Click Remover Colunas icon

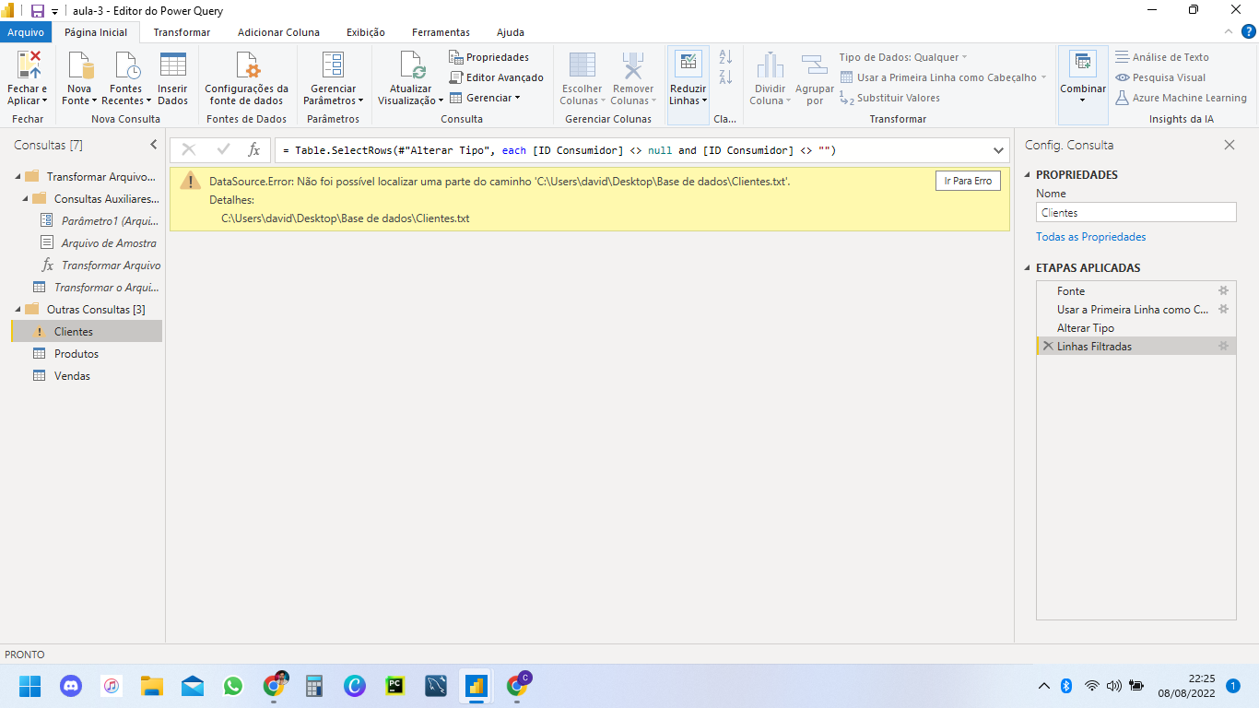[632, 65]
